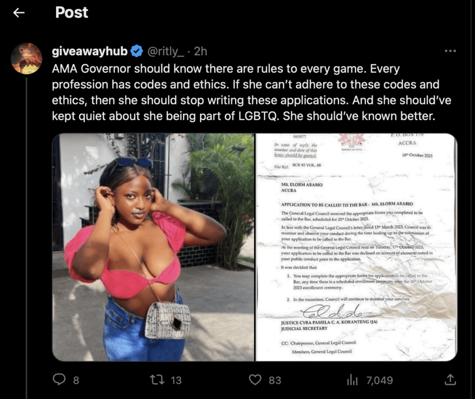This screenshot has height=399, width=475.
Task: Go back using the left arrow
Action: [x=19, y=13]
